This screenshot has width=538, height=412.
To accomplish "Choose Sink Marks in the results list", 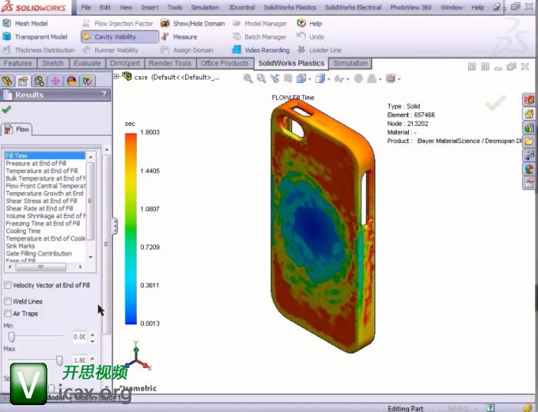I will tap(21, 246).
